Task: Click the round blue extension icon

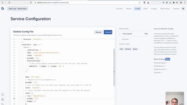Action: pyautogui.click(x=167, y=3)
